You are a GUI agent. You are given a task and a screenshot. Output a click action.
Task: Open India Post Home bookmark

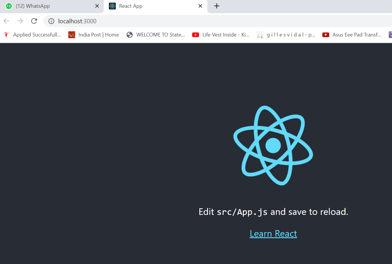[x=94, y=35]
